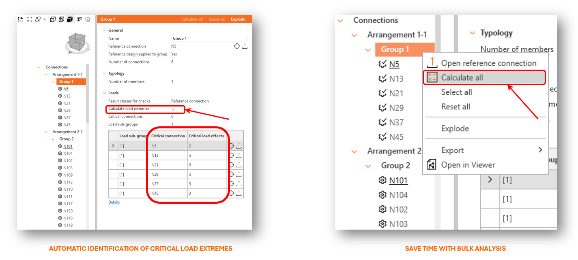Viewport: 578px width, 260px height.
Task: Select the wireframe cube view mode
Action: 53,19
